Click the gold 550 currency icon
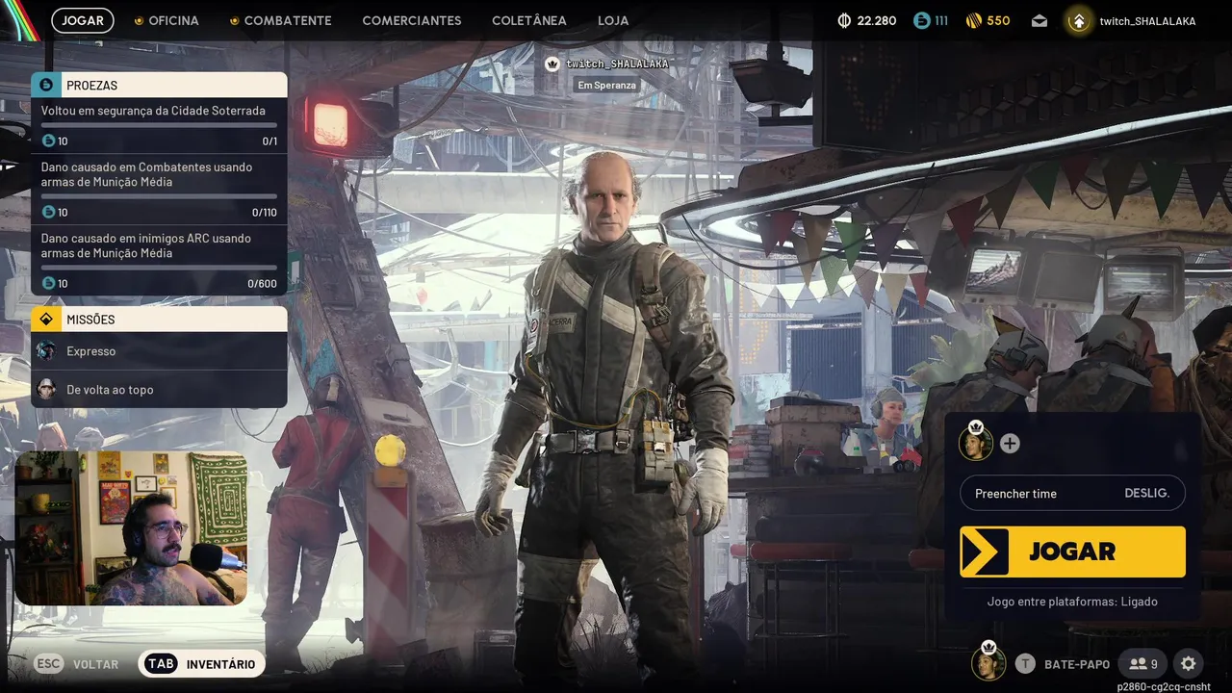The height and width of the screenshot is (693, 1232). (x=973, y=20)
